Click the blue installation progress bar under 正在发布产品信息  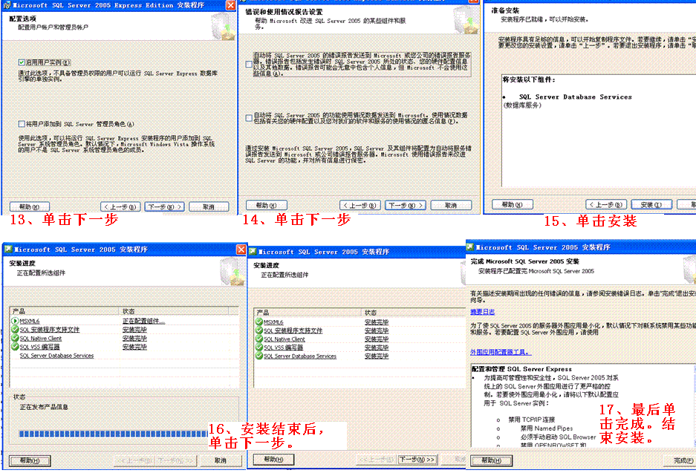114,434
